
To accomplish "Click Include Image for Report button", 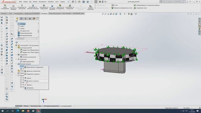I will (122, 8).
